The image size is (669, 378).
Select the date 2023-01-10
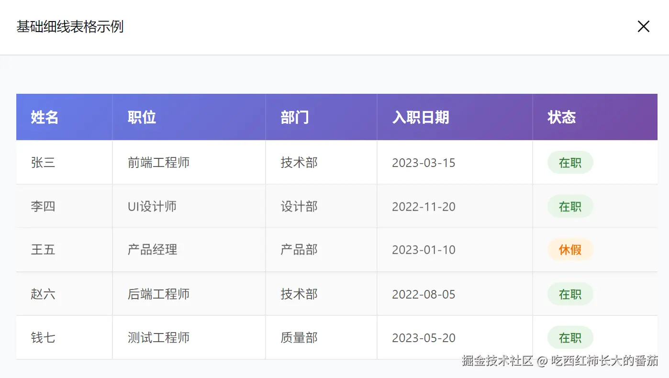point(423,250)
